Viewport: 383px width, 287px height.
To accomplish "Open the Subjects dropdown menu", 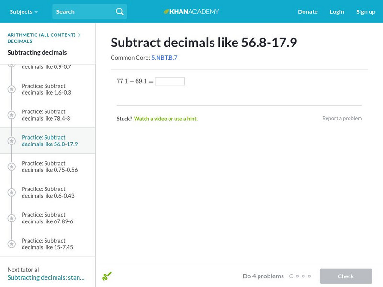I will [x=23, y=11].
